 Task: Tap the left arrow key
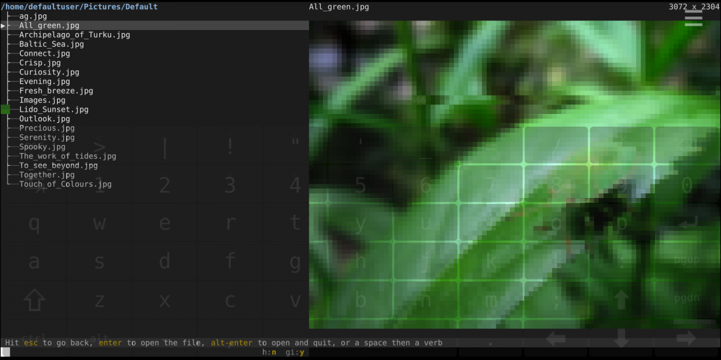tap(556, 339)
